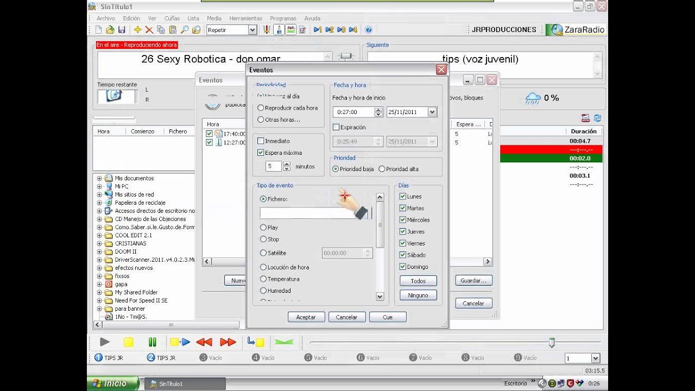Expand the DOOM II folder node
Viewport: 695px width, 391px height.
click(99, 251)
